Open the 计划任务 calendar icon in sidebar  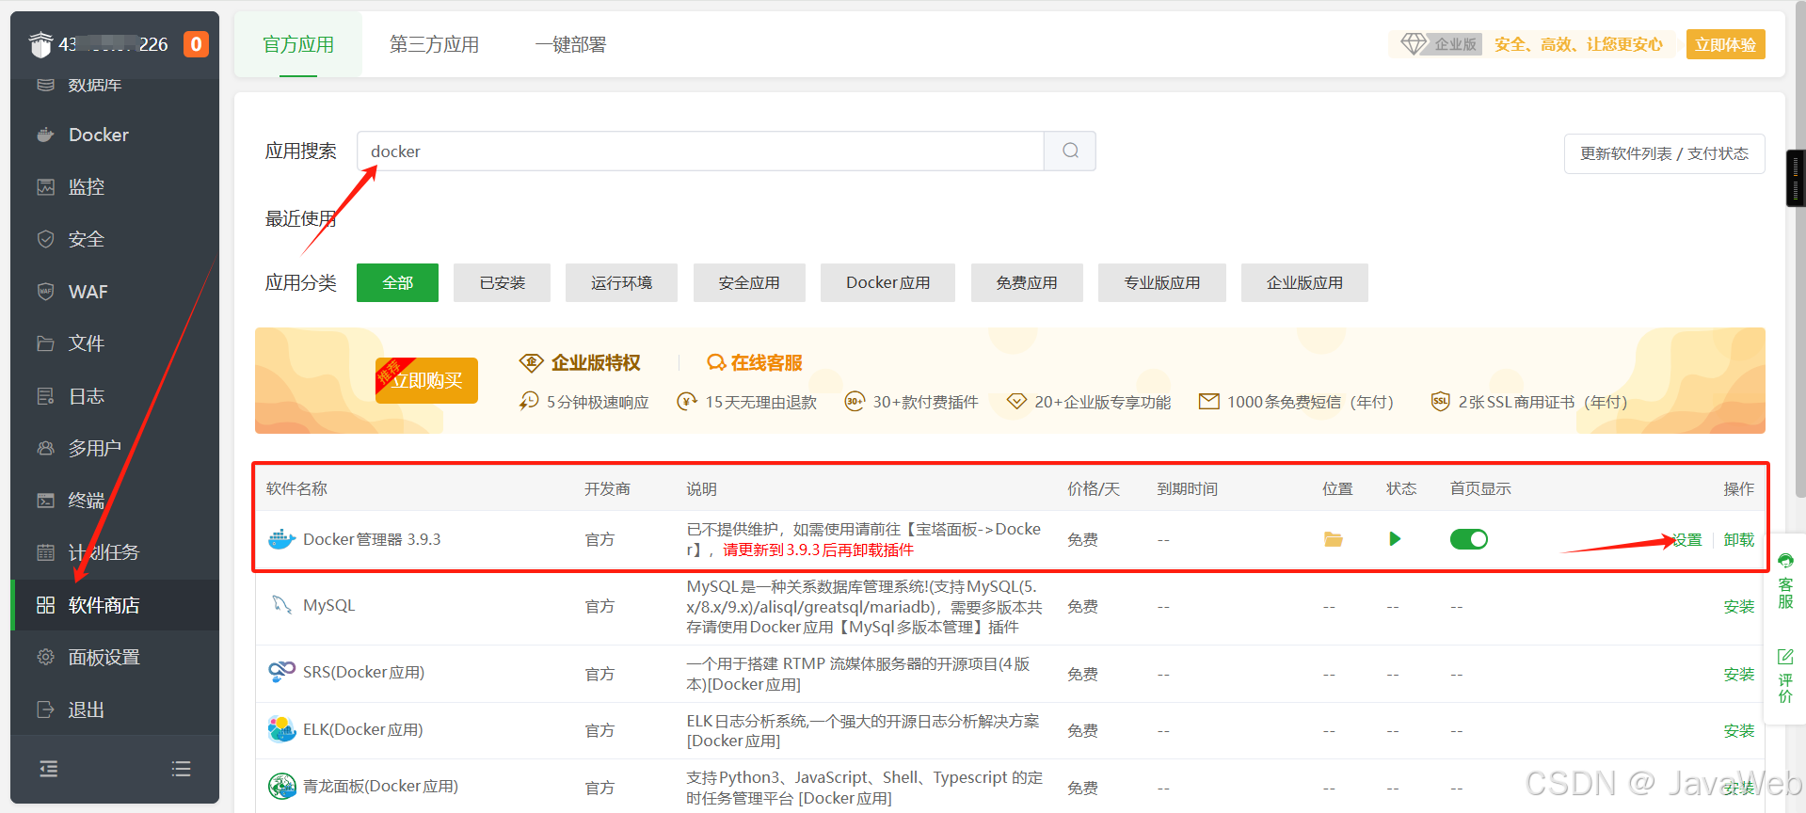coord(45,552)
